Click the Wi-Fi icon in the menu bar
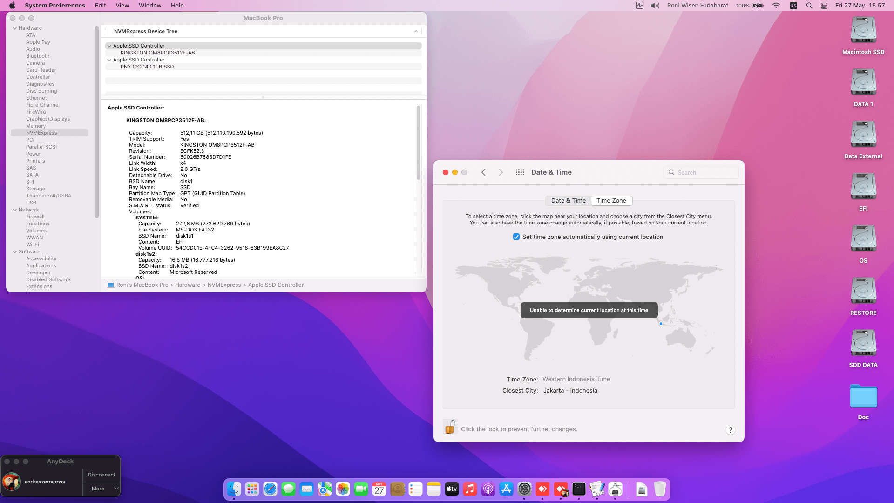 pyautogui.click(x=776, y=6)
